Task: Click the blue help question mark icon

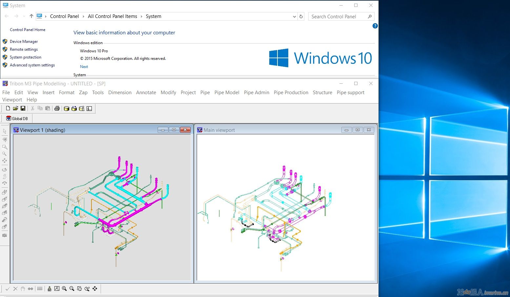Action: coord(375,26)
